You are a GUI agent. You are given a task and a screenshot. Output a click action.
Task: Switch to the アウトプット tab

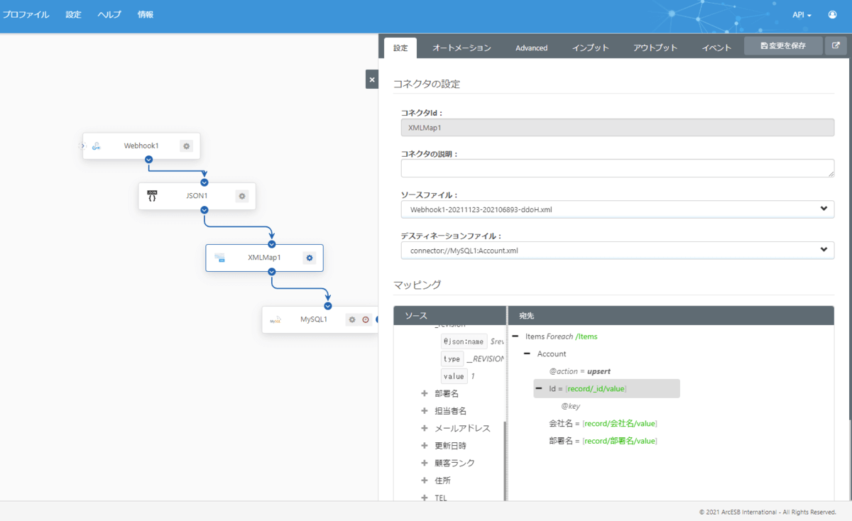pos(655,48)
